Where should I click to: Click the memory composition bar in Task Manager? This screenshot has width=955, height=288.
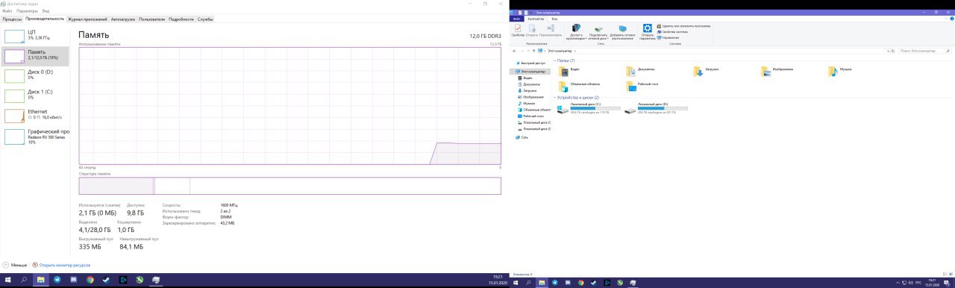tap(289, 186)
